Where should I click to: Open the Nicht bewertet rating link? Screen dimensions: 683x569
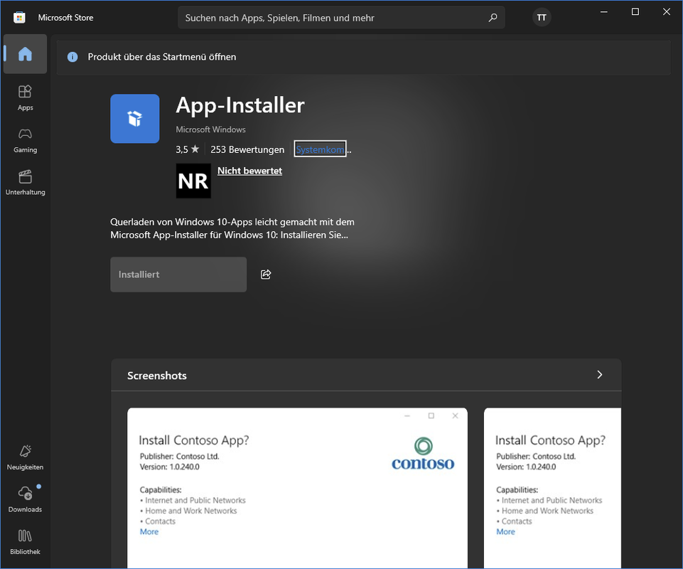249,171
